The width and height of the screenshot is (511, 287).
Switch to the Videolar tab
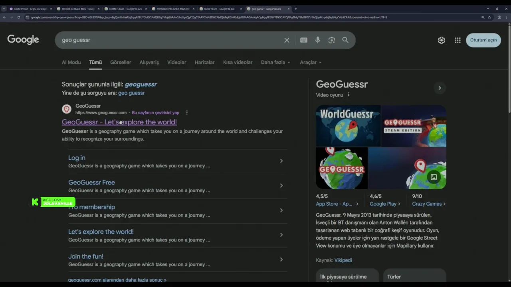(x=176, y=63)
